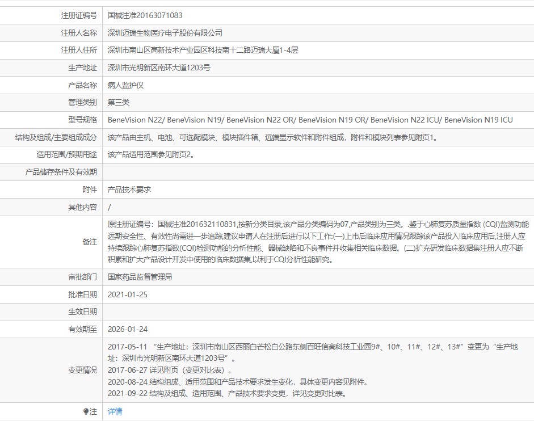Select structure text starting 该产品由主机、电池

[x=273, y=138]
